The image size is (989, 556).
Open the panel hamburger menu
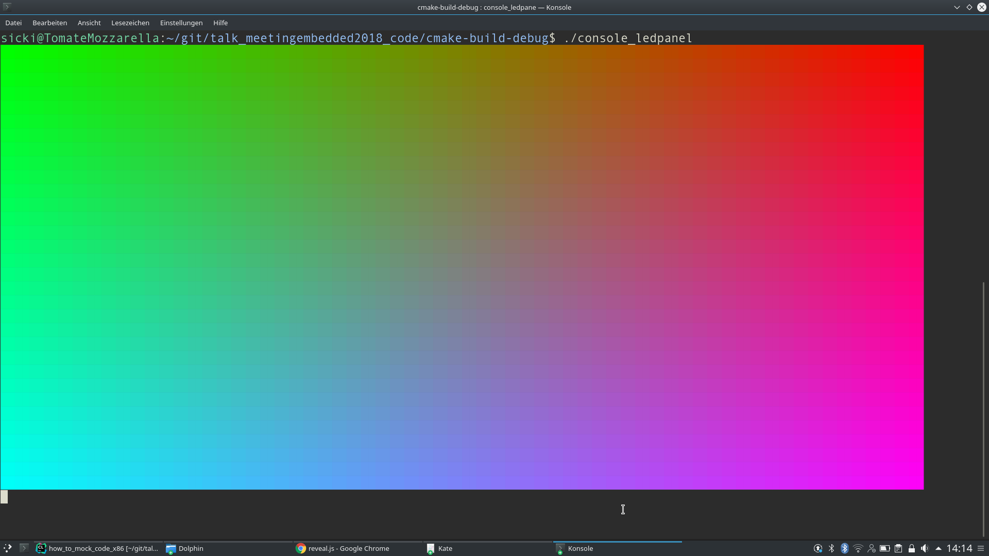(x=981, y=548)
